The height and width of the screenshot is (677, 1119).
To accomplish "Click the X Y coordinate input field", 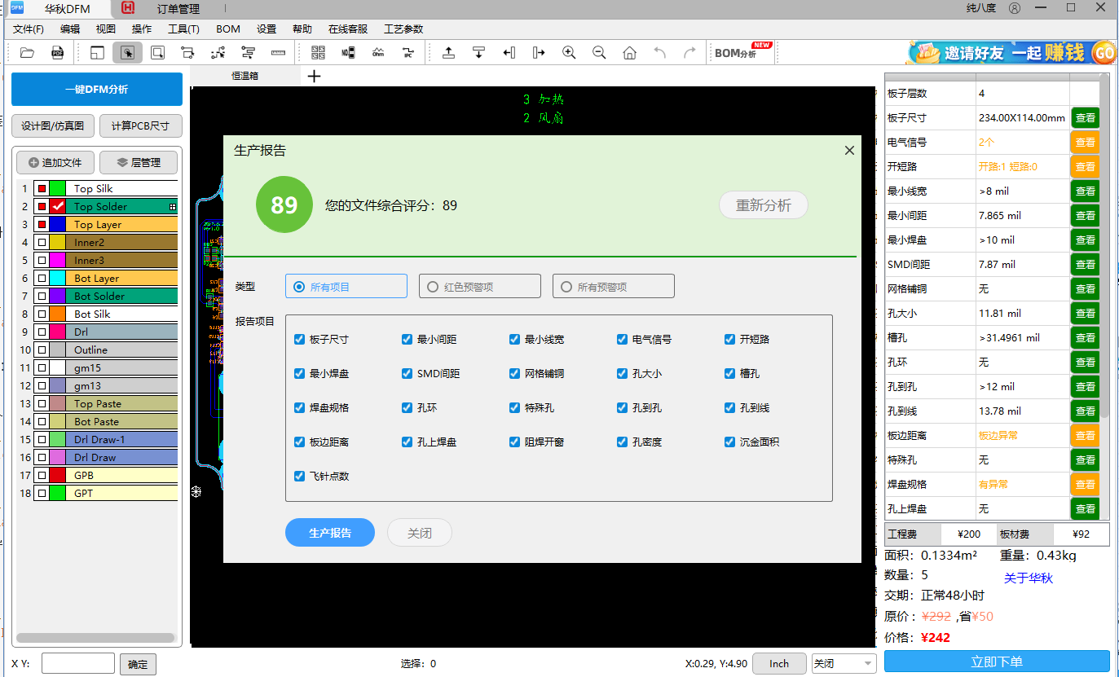I will point(78,663).
